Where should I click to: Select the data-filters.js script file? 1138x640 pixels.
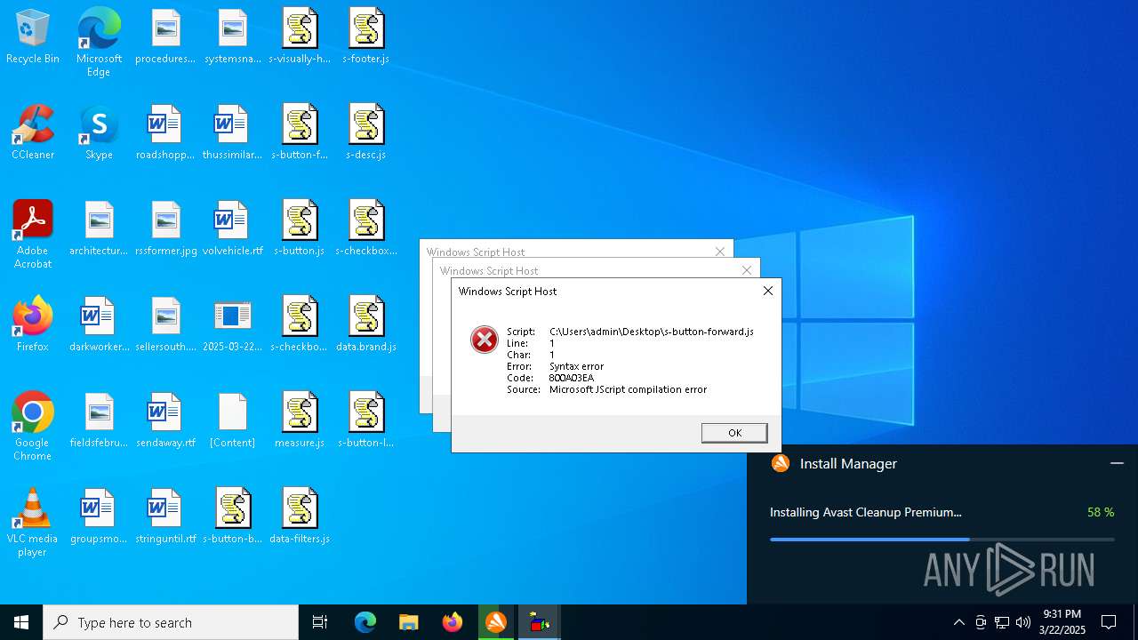pos(300,517)
